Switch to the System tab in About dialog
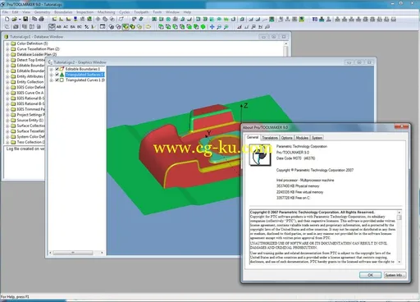The width and height of the screenshot is (420, 302). tap(317, 138)
